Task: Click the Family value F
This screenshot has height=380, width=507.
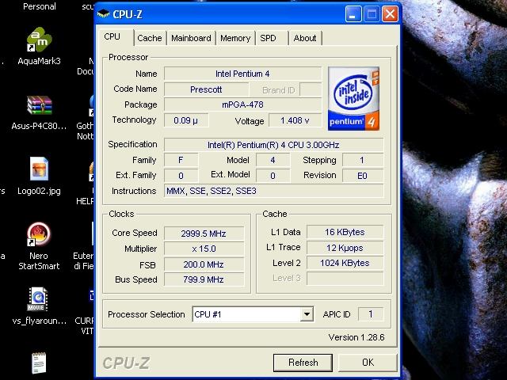Action: pos(181,160)
